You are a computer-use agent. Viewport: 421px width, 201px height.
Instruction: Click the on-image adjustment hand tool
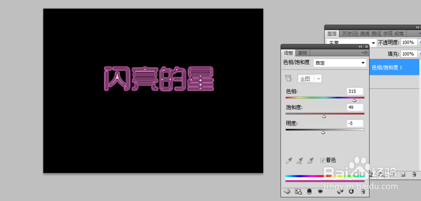point(288,78)
